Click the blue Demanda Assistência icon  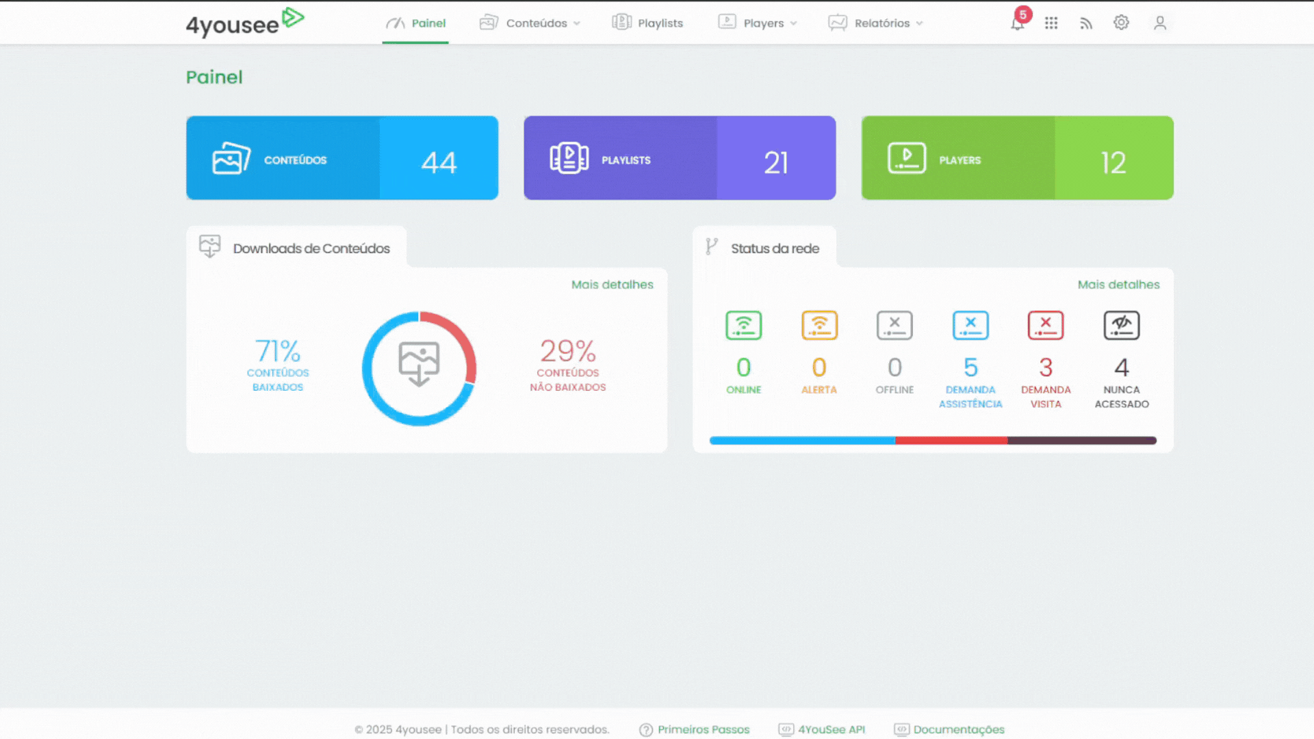coord(970,325)
